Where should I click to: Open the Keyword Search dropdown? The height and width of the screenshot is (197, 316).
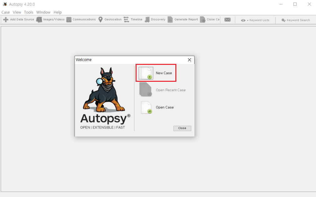point(296,20)
